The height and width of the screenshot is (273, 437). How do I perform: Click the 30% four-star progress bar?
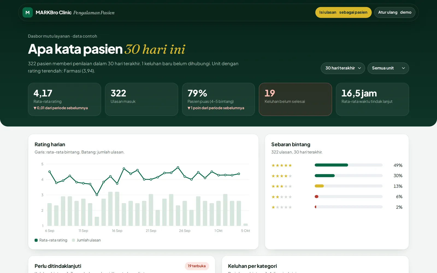349,176
